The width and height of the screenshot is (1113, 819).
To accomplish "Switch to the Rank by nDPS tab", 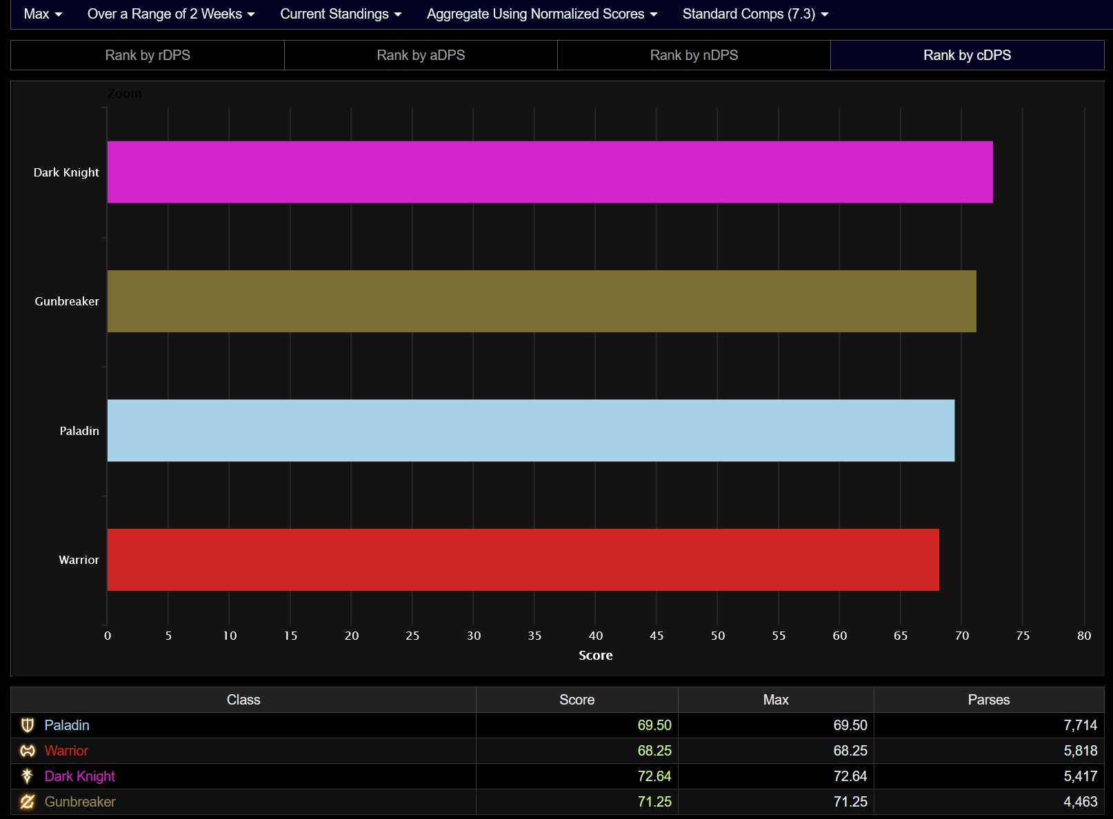I will [694, 55].
